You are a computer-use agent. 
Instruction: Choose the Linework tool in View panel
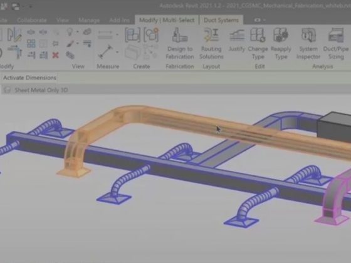87,43
